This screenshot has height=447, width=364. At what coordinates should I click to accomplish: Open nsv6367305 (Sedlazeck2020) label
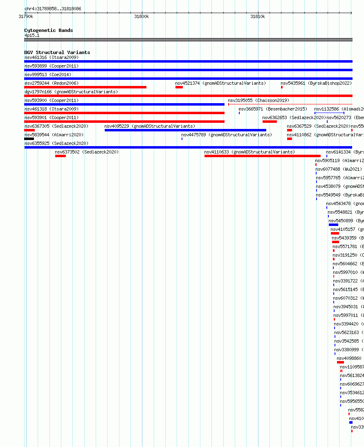point(56,126)
